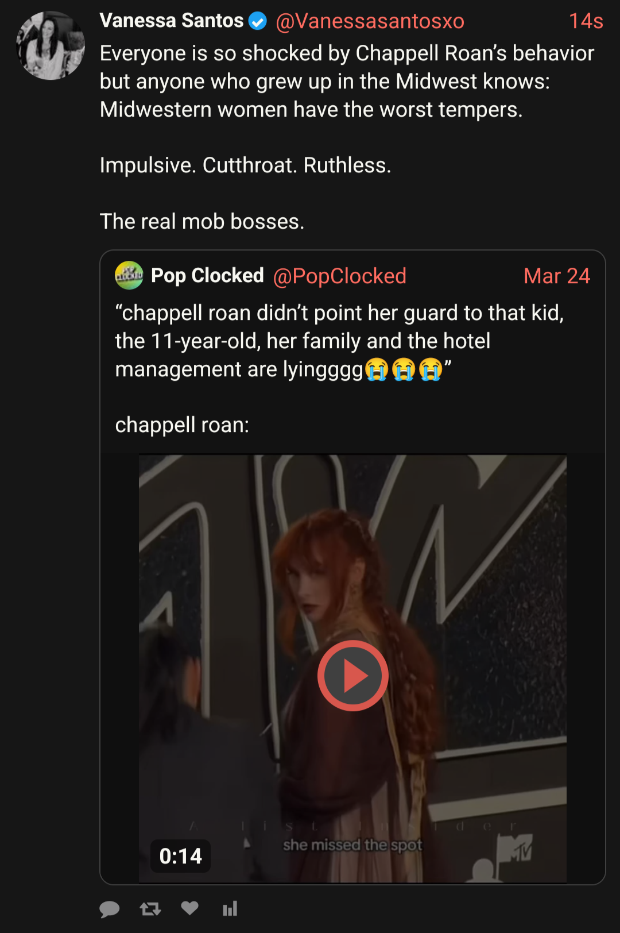Viewport: 620px width, 933px height.
Task: Click the 0:14 video duration badge
Action: (180, 856)
